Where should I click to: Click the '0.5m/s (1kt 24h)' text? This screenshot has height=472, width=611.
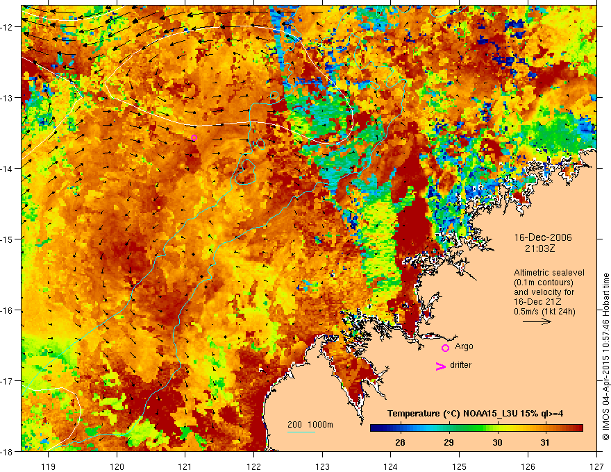544,312
